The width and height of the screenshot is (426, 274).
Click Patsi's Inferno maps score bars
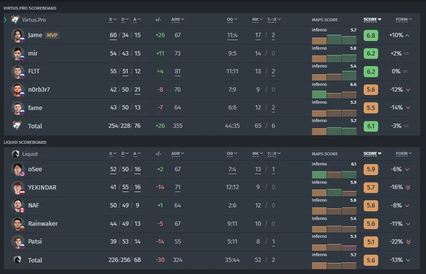click(334, 246)
